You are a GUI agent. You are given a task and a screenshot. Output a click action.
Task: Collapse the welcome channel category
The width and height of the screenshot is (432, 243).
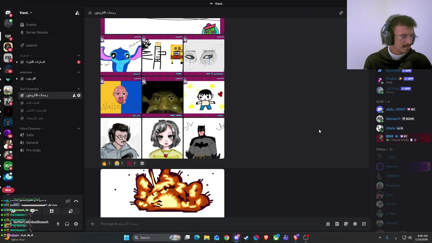click(x=27, y=72)
